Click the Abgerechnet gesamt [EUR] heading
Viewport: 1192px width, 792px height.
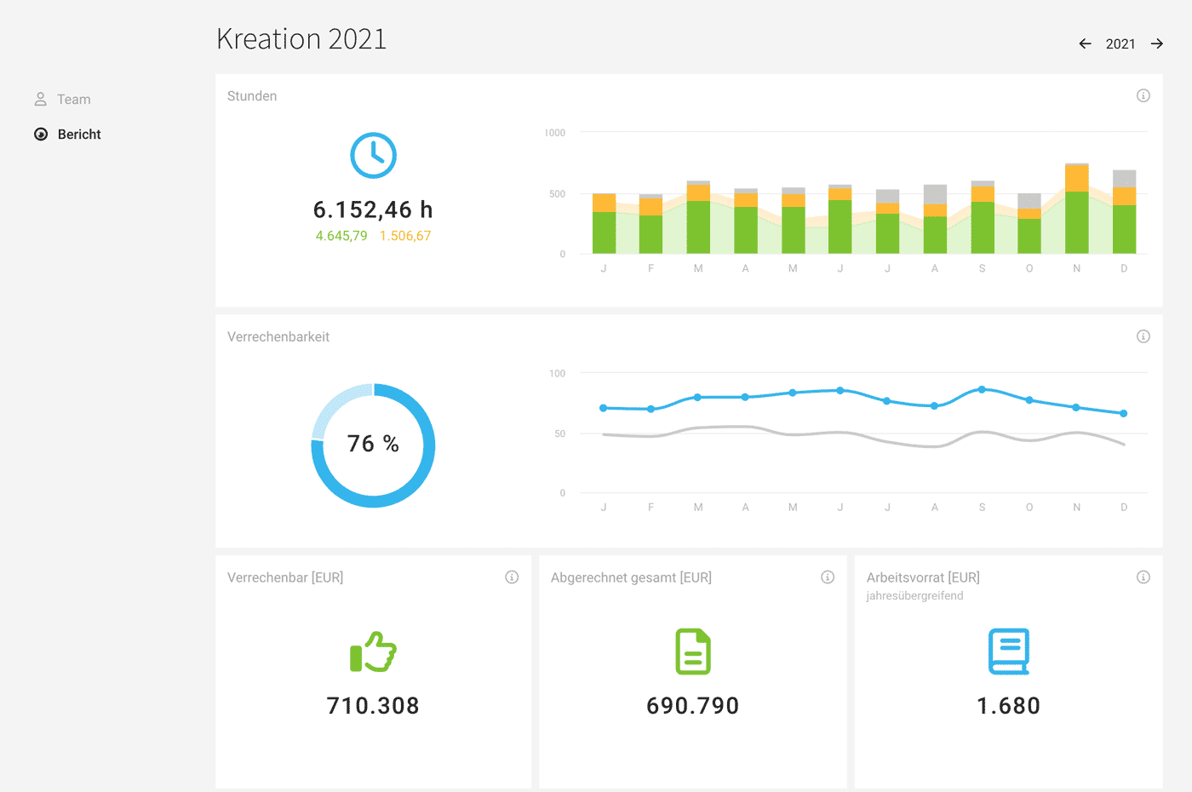[631, 577]
